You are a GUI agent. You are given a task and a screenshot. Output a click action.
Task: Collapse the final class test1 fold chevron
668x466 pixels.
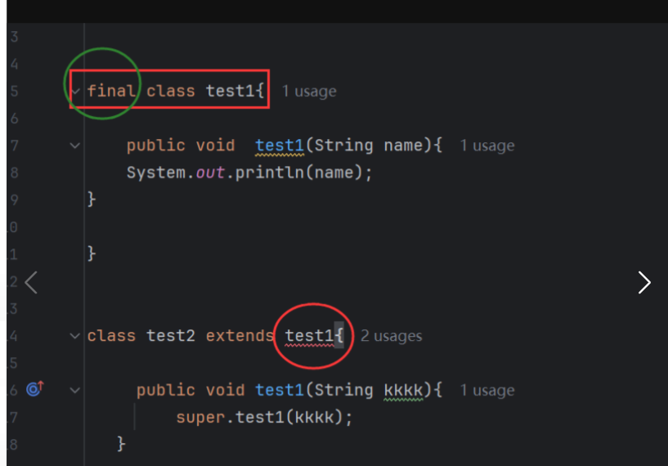(75, 91)
